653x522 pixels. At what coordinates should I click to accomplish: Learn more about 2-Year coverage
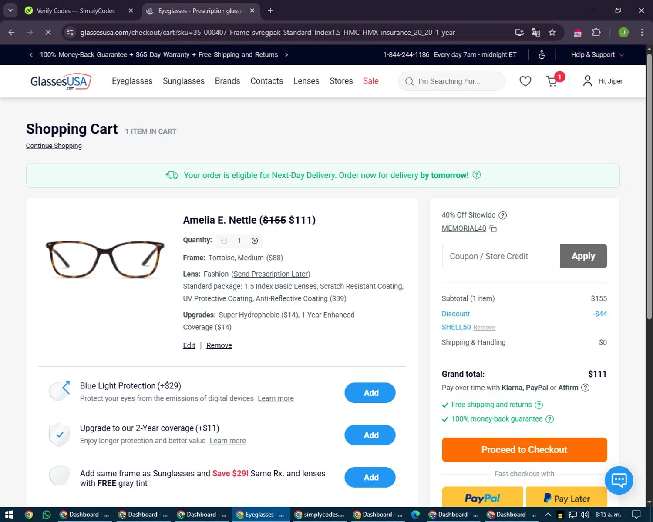[x=228, y=441]
